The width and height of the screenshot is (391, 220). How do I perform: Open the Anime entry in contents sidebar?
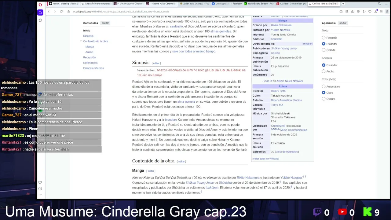point(89,52)
